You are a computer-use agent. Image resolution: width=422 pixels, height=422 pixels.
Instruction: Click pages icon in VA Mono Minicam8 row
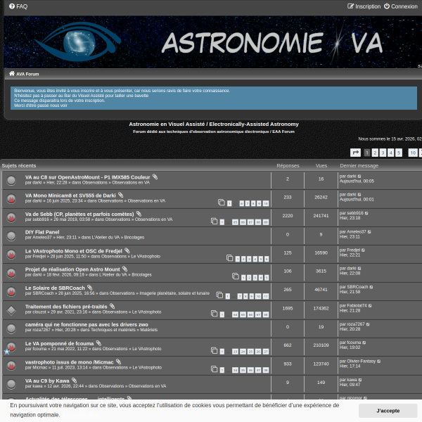(x=222, y=203)
